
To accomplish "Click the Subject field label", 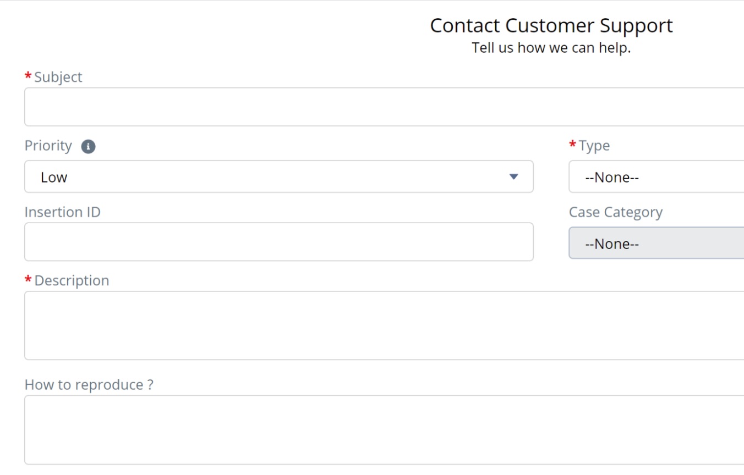I will 58,77.
